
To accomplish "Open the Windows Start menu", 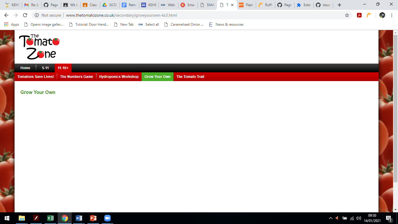I will coord(6,218).
